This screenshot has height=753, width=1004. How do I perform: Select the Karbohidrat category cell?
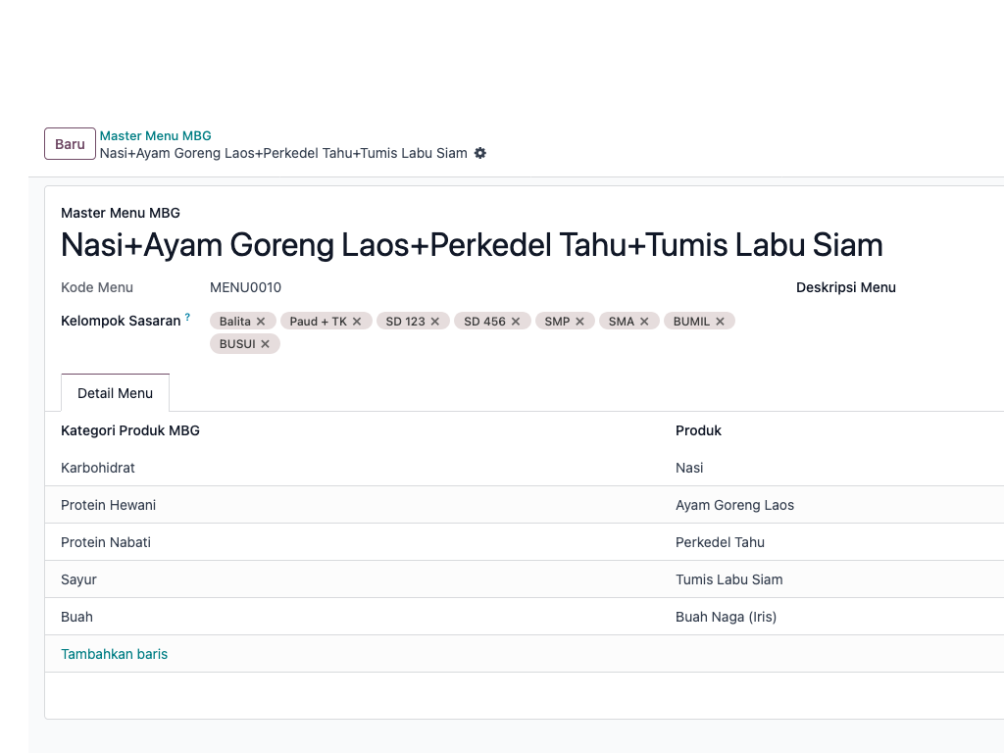pos(98,468)
